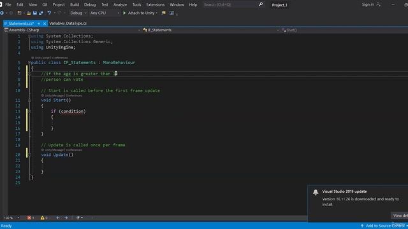Click the toolbar icon right of Find in Files
This screenshot has height=229, width=408.
point(171,13)
